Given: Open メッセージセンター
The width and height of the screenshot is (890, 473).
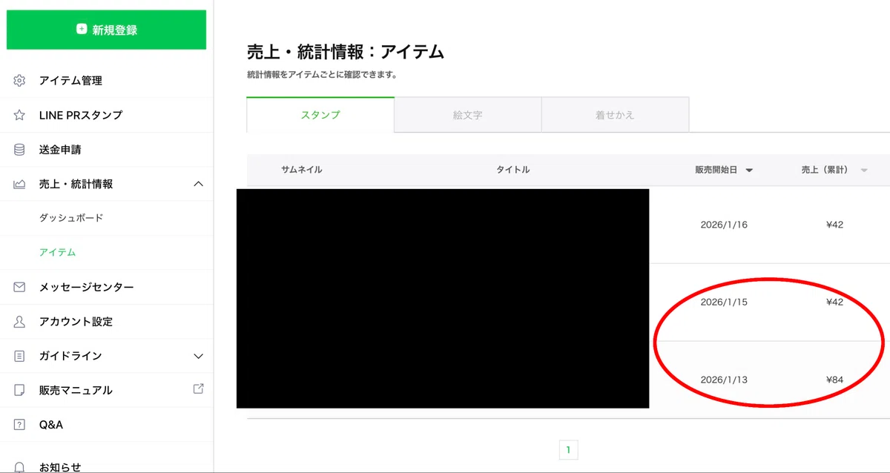Looking at the screenshot, I should pyautogui.click(x=86, y=287).
